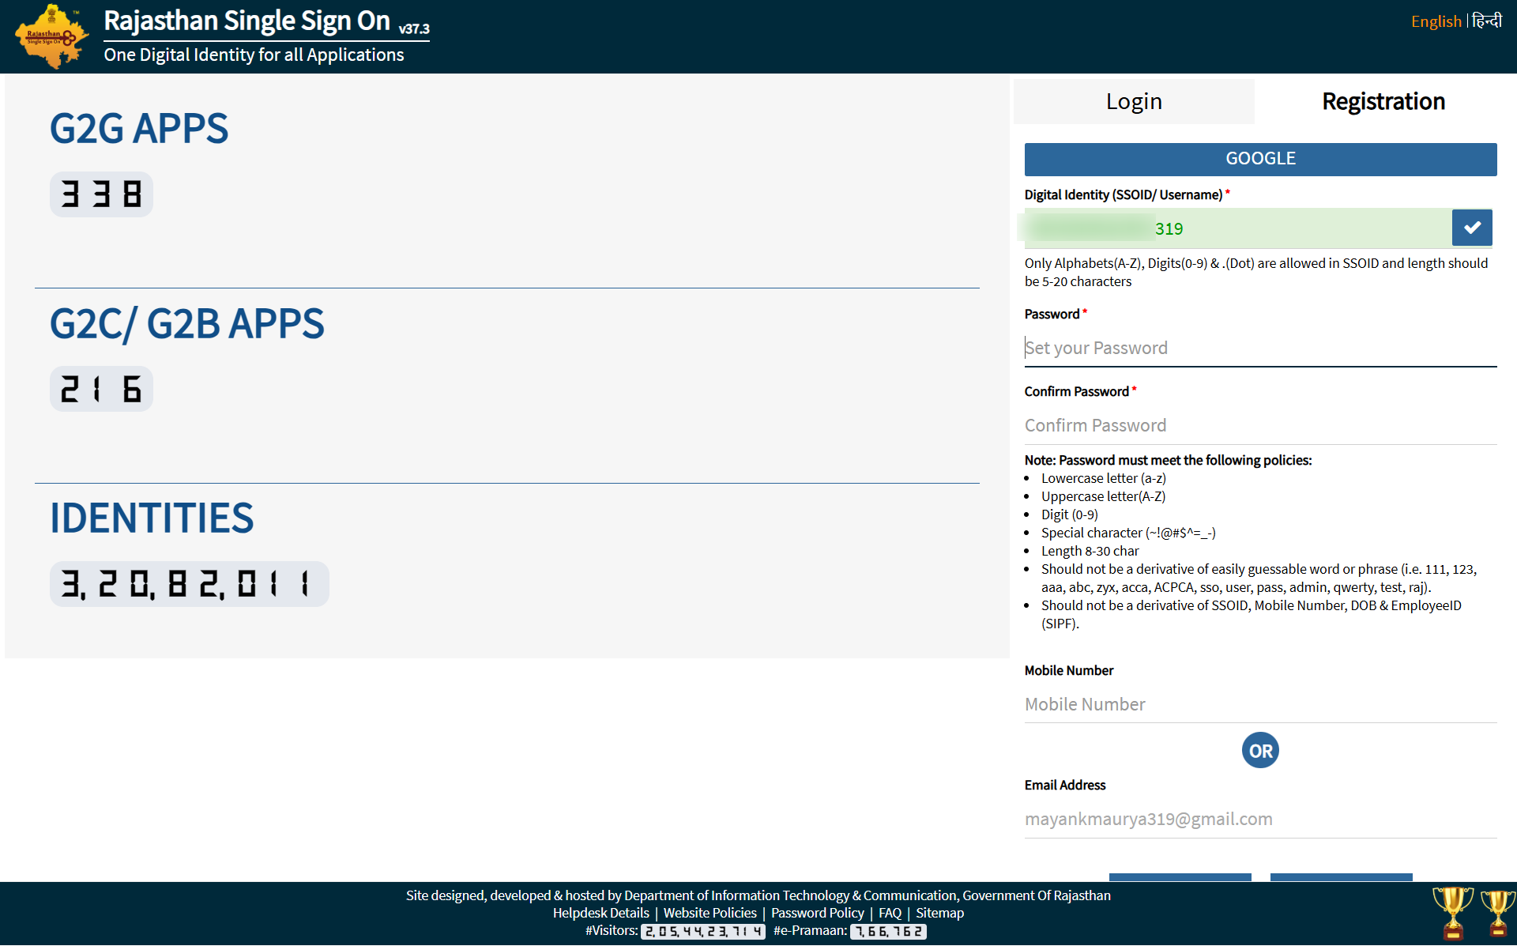Click the Email Address input field
The height and width of the screenshot is (946, 1517).
click(x=1259, y=819)
